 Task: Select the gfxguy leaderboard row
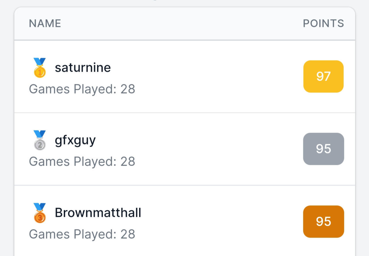click(x=185, y=149)
